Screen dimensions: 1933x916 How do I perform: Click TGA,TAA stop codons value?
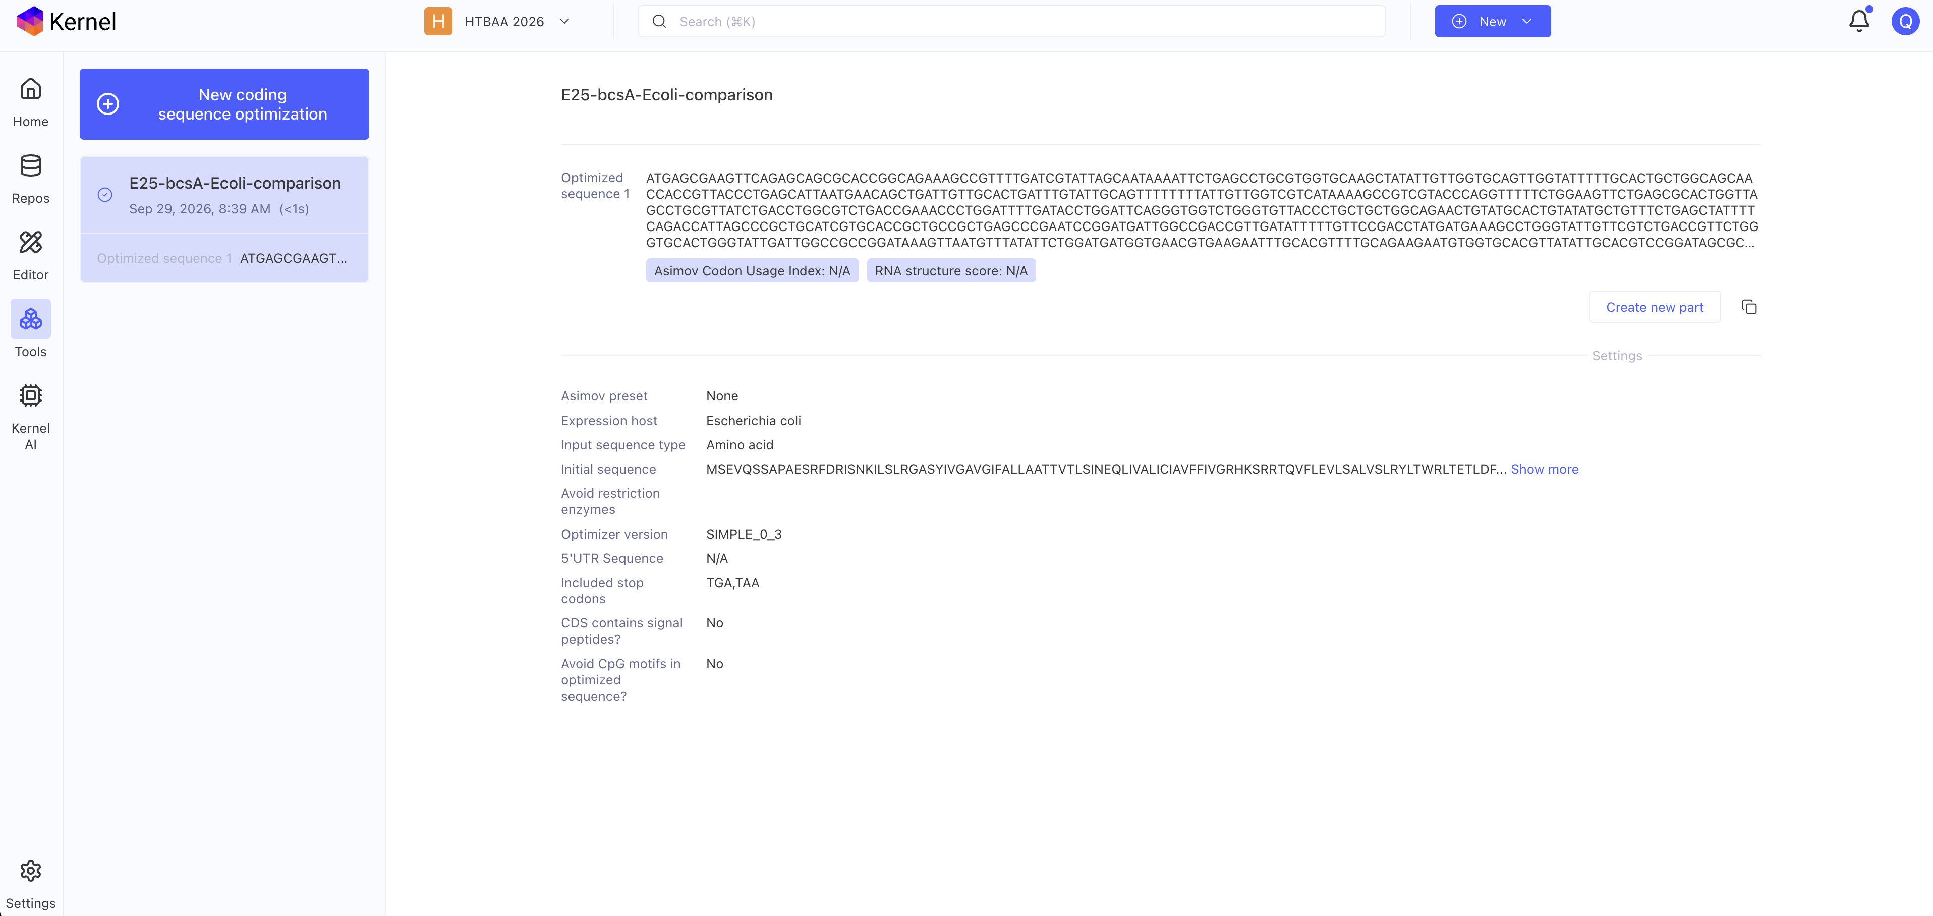(732, 583)
